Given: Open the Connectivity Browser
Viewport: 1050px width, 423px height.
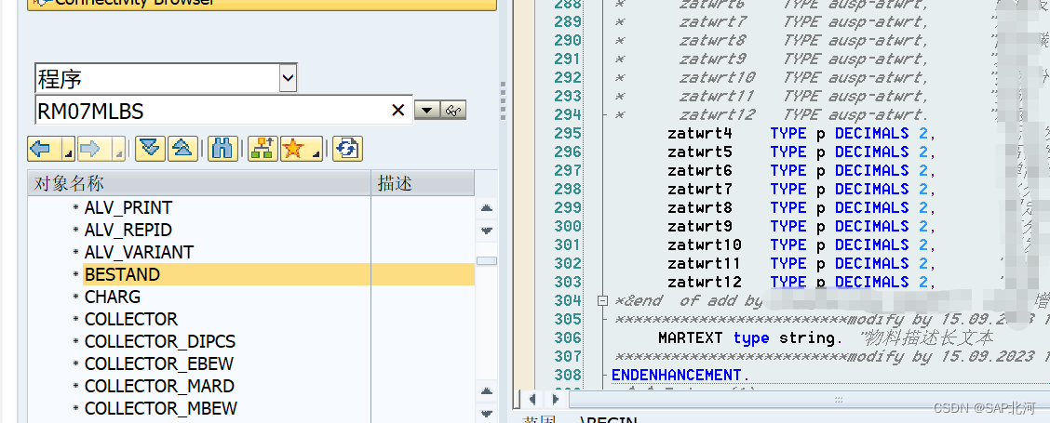Looking at the screenshot, I should coord(262,2).
